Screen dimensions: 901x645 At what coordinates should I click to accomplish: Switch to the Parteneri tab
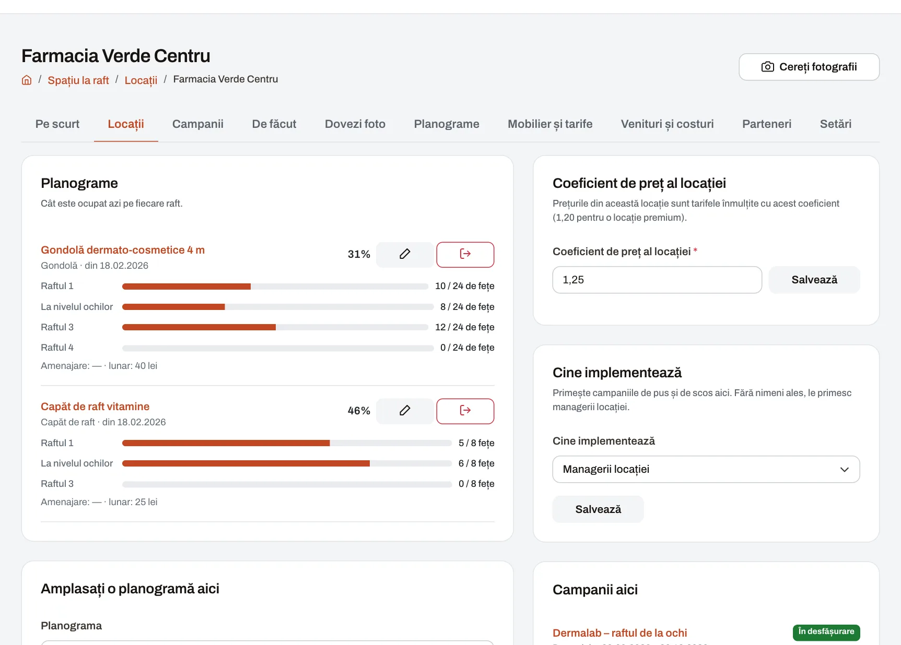[767, 124]
